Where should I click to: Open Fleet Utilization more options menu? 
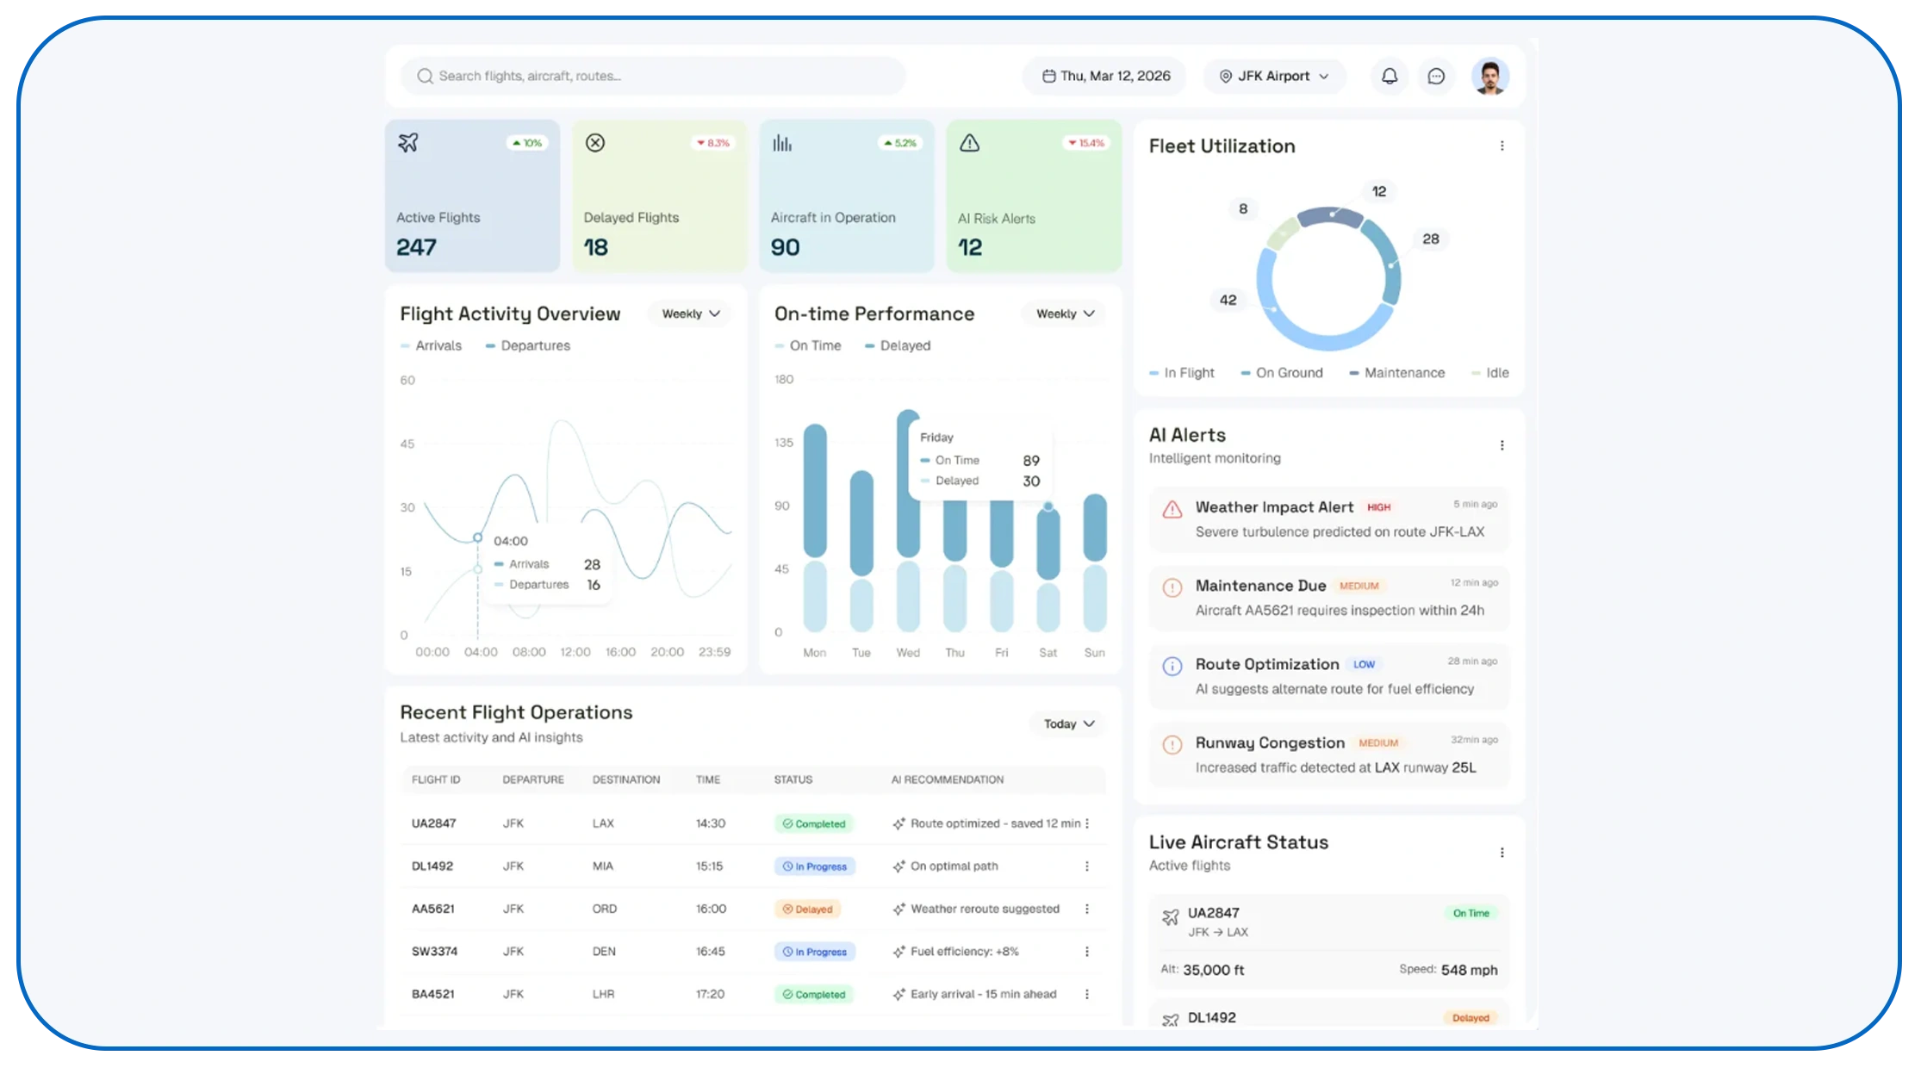tap(1502, 146)
